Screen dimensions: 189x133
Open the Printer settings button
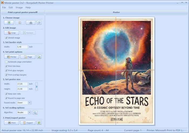pyautogui.click(x=12, y=57)
